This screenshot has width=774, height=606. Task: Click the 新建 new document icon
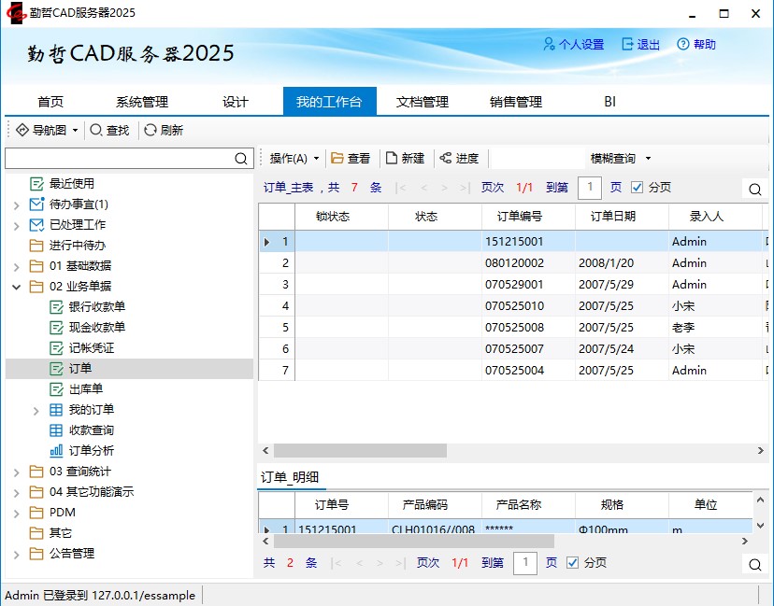coord(392,159)
